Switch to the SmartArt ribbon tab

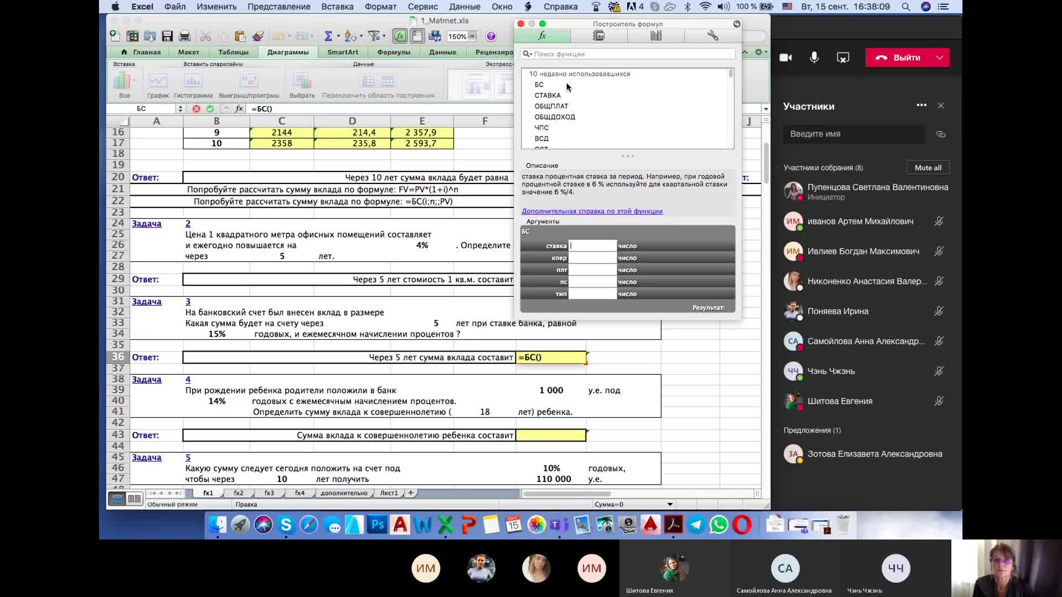pos(342,52)
